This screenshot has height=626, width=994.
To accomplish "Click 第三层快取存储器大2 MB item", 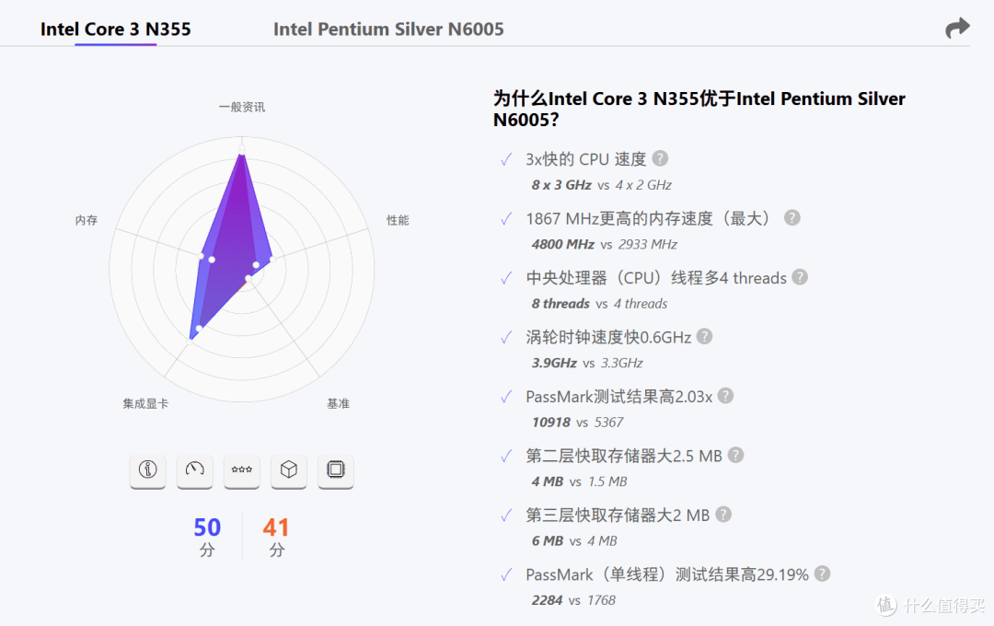I will pos(618,515).
